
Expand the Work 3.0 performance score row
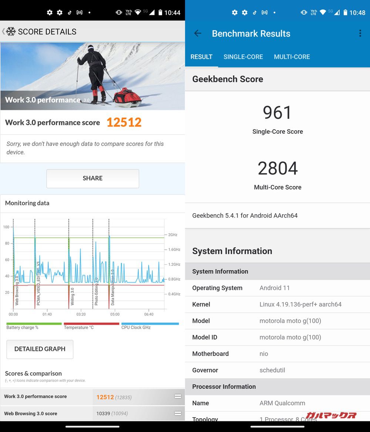178,396
